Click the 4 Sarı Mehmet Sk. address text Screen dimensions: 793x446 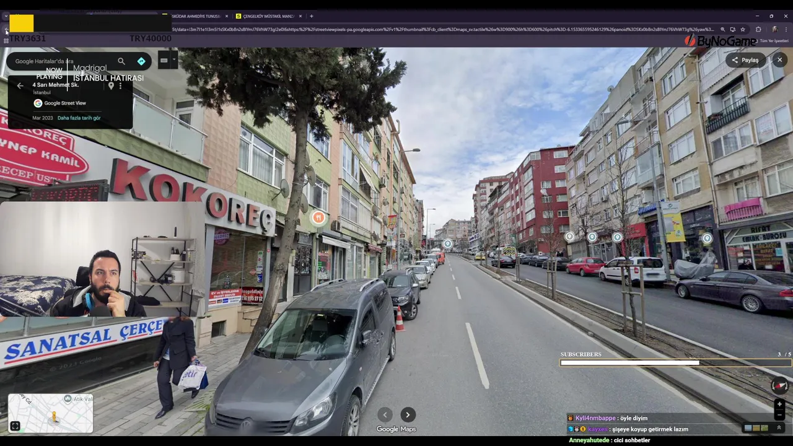[x=56, y=85]
